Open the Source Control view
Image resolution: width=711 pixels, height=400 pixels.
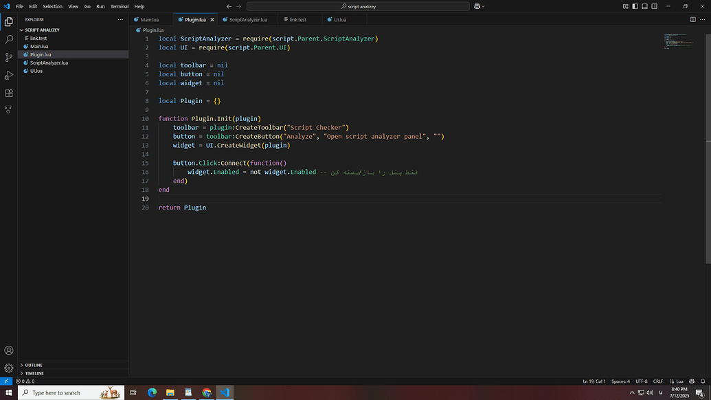click(8, 57)
